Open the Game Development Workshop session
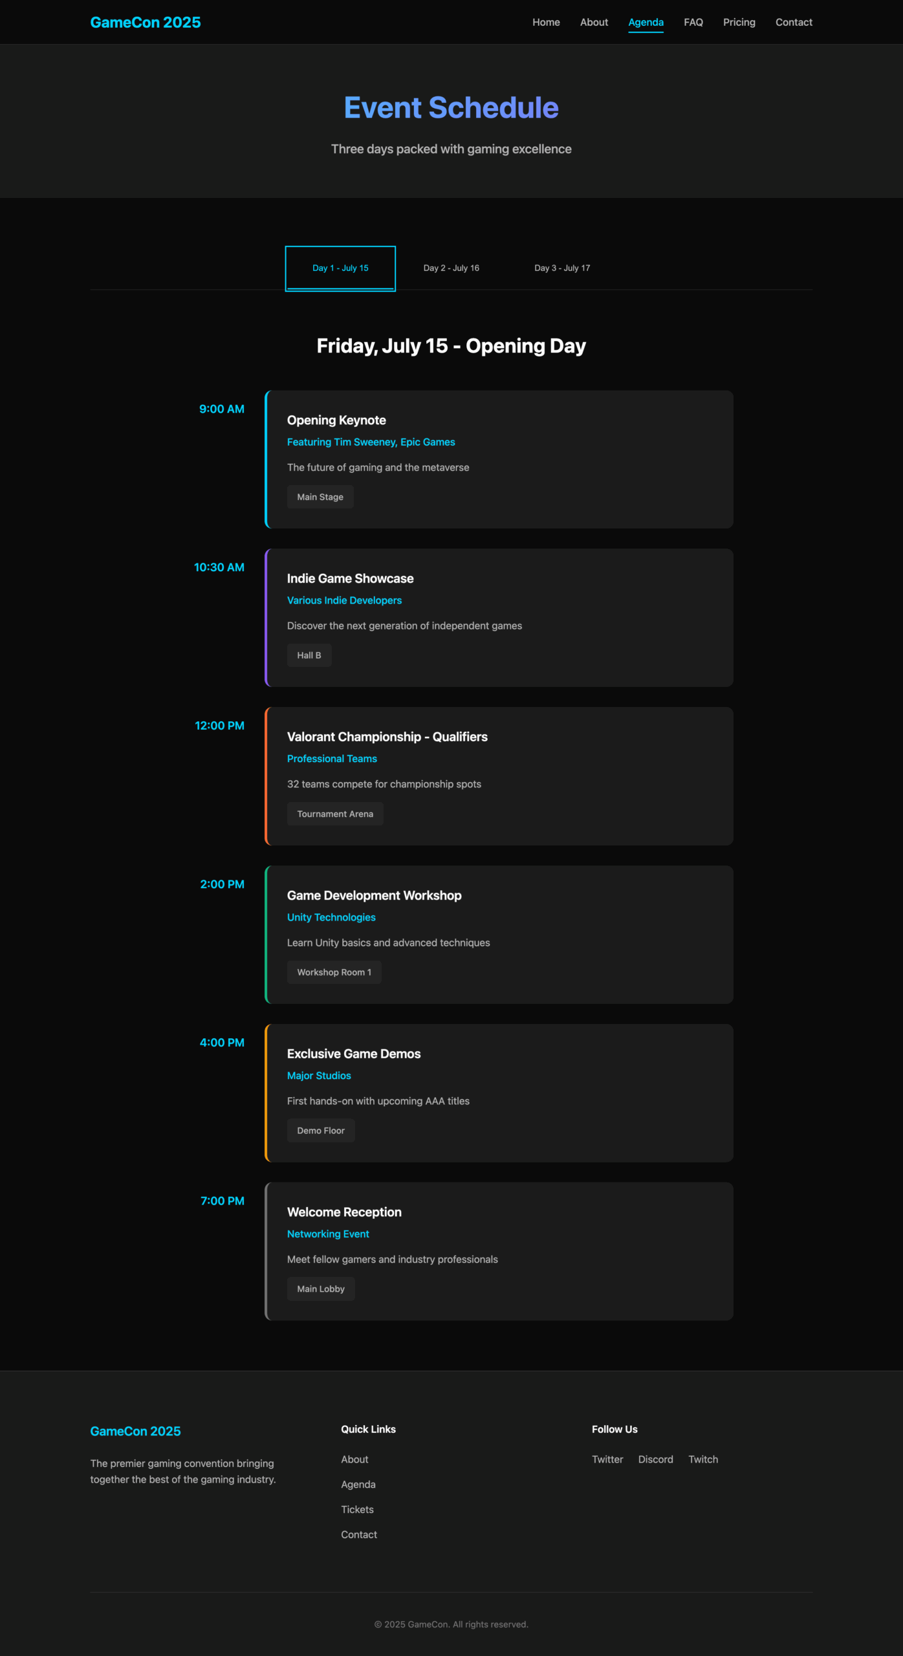The width and height of the screenshot is (903, 1656). 499,934
